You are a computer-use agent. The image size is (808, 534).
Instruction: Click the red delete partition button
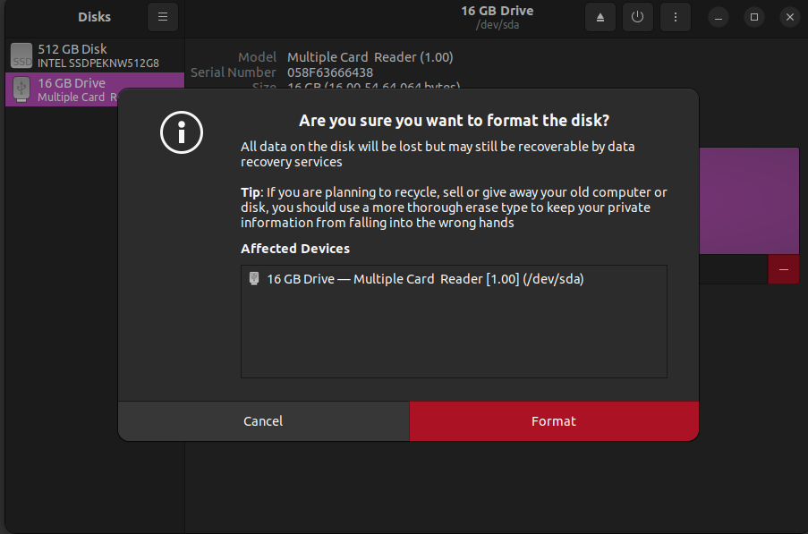point(784,269)
